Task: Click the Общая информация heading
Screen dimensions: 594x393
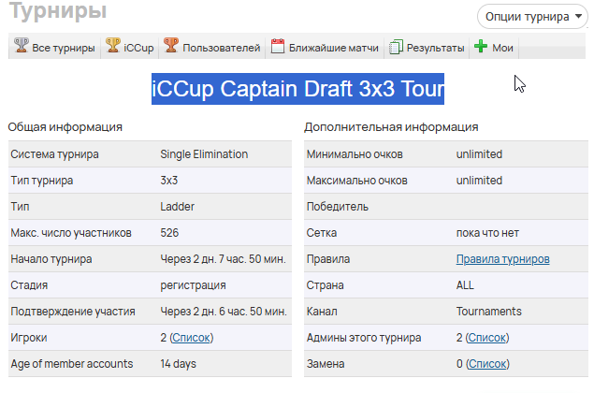Action: pyautogui.click(x=65, y=127)
